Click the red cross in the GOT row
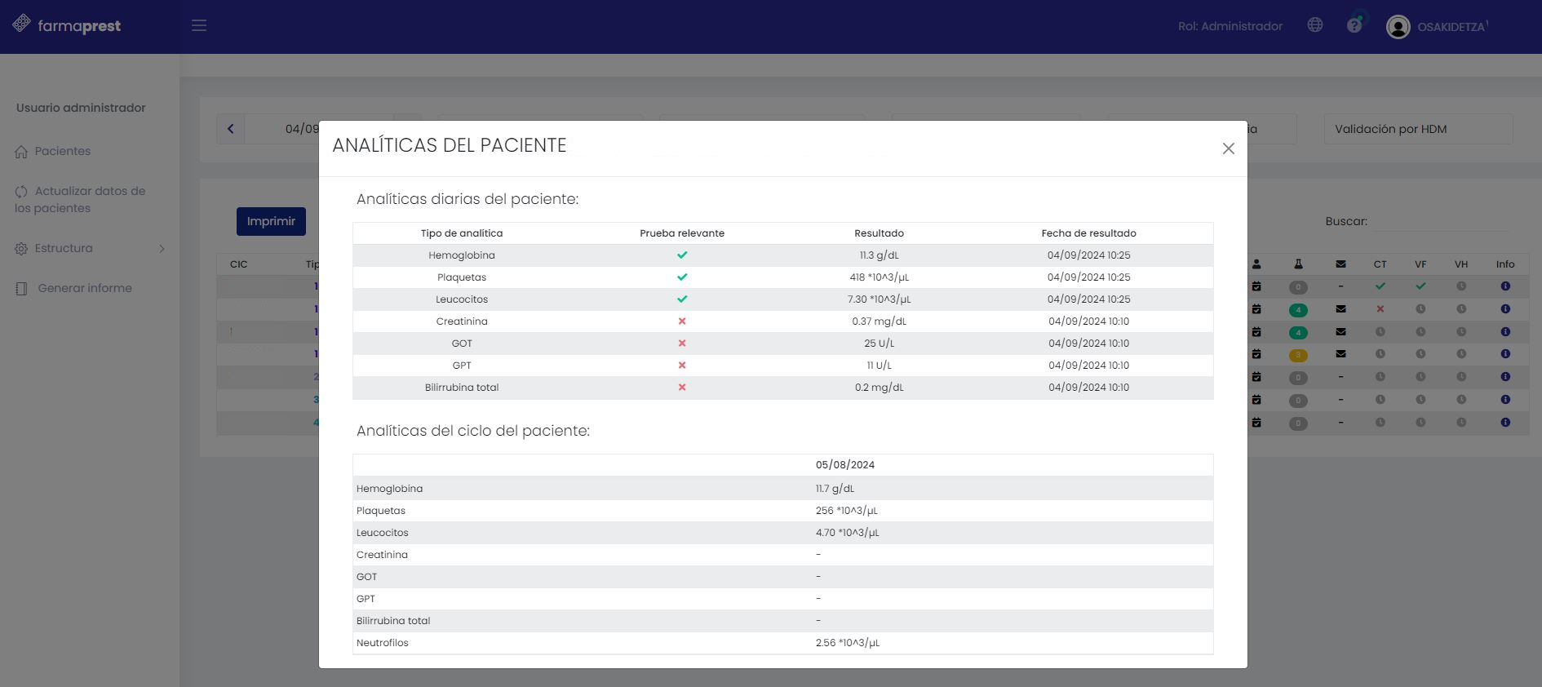 tap(682, 343)
